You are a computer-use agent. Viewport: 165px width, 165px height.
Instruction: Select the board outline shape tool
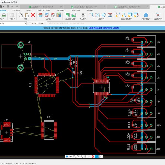[x=67, y=15]
